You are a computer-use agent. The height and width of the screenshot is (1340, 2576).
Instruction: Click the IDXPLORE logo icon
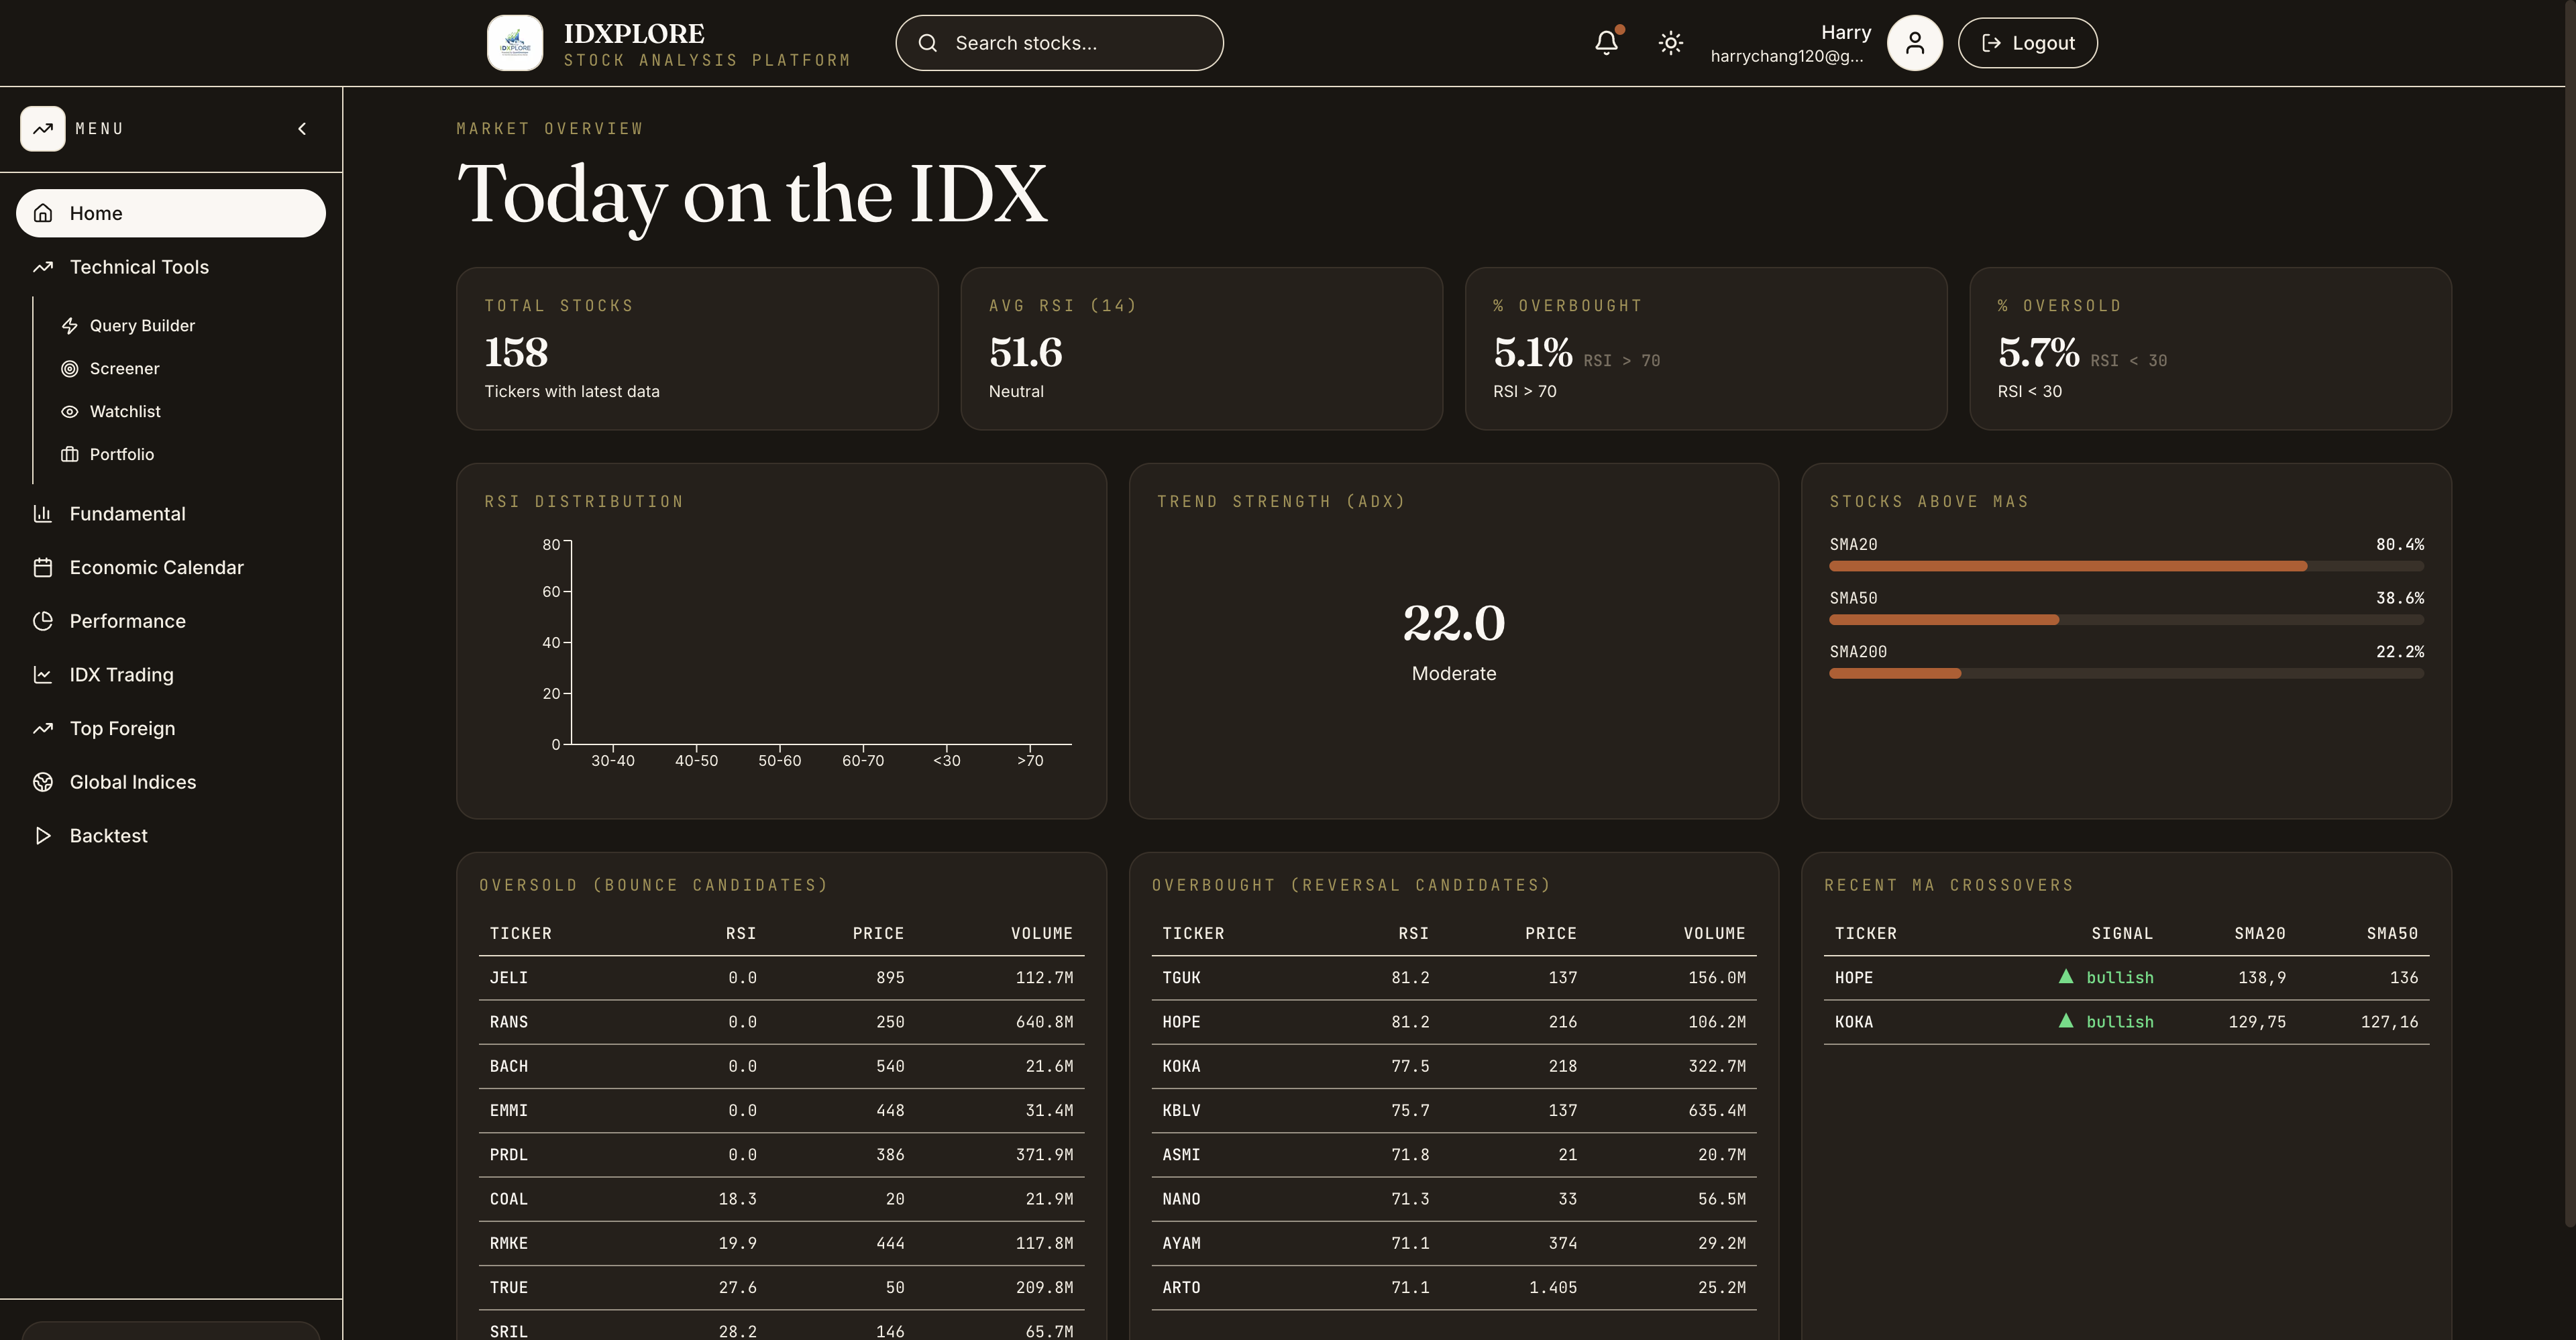(x=515, y=43)
